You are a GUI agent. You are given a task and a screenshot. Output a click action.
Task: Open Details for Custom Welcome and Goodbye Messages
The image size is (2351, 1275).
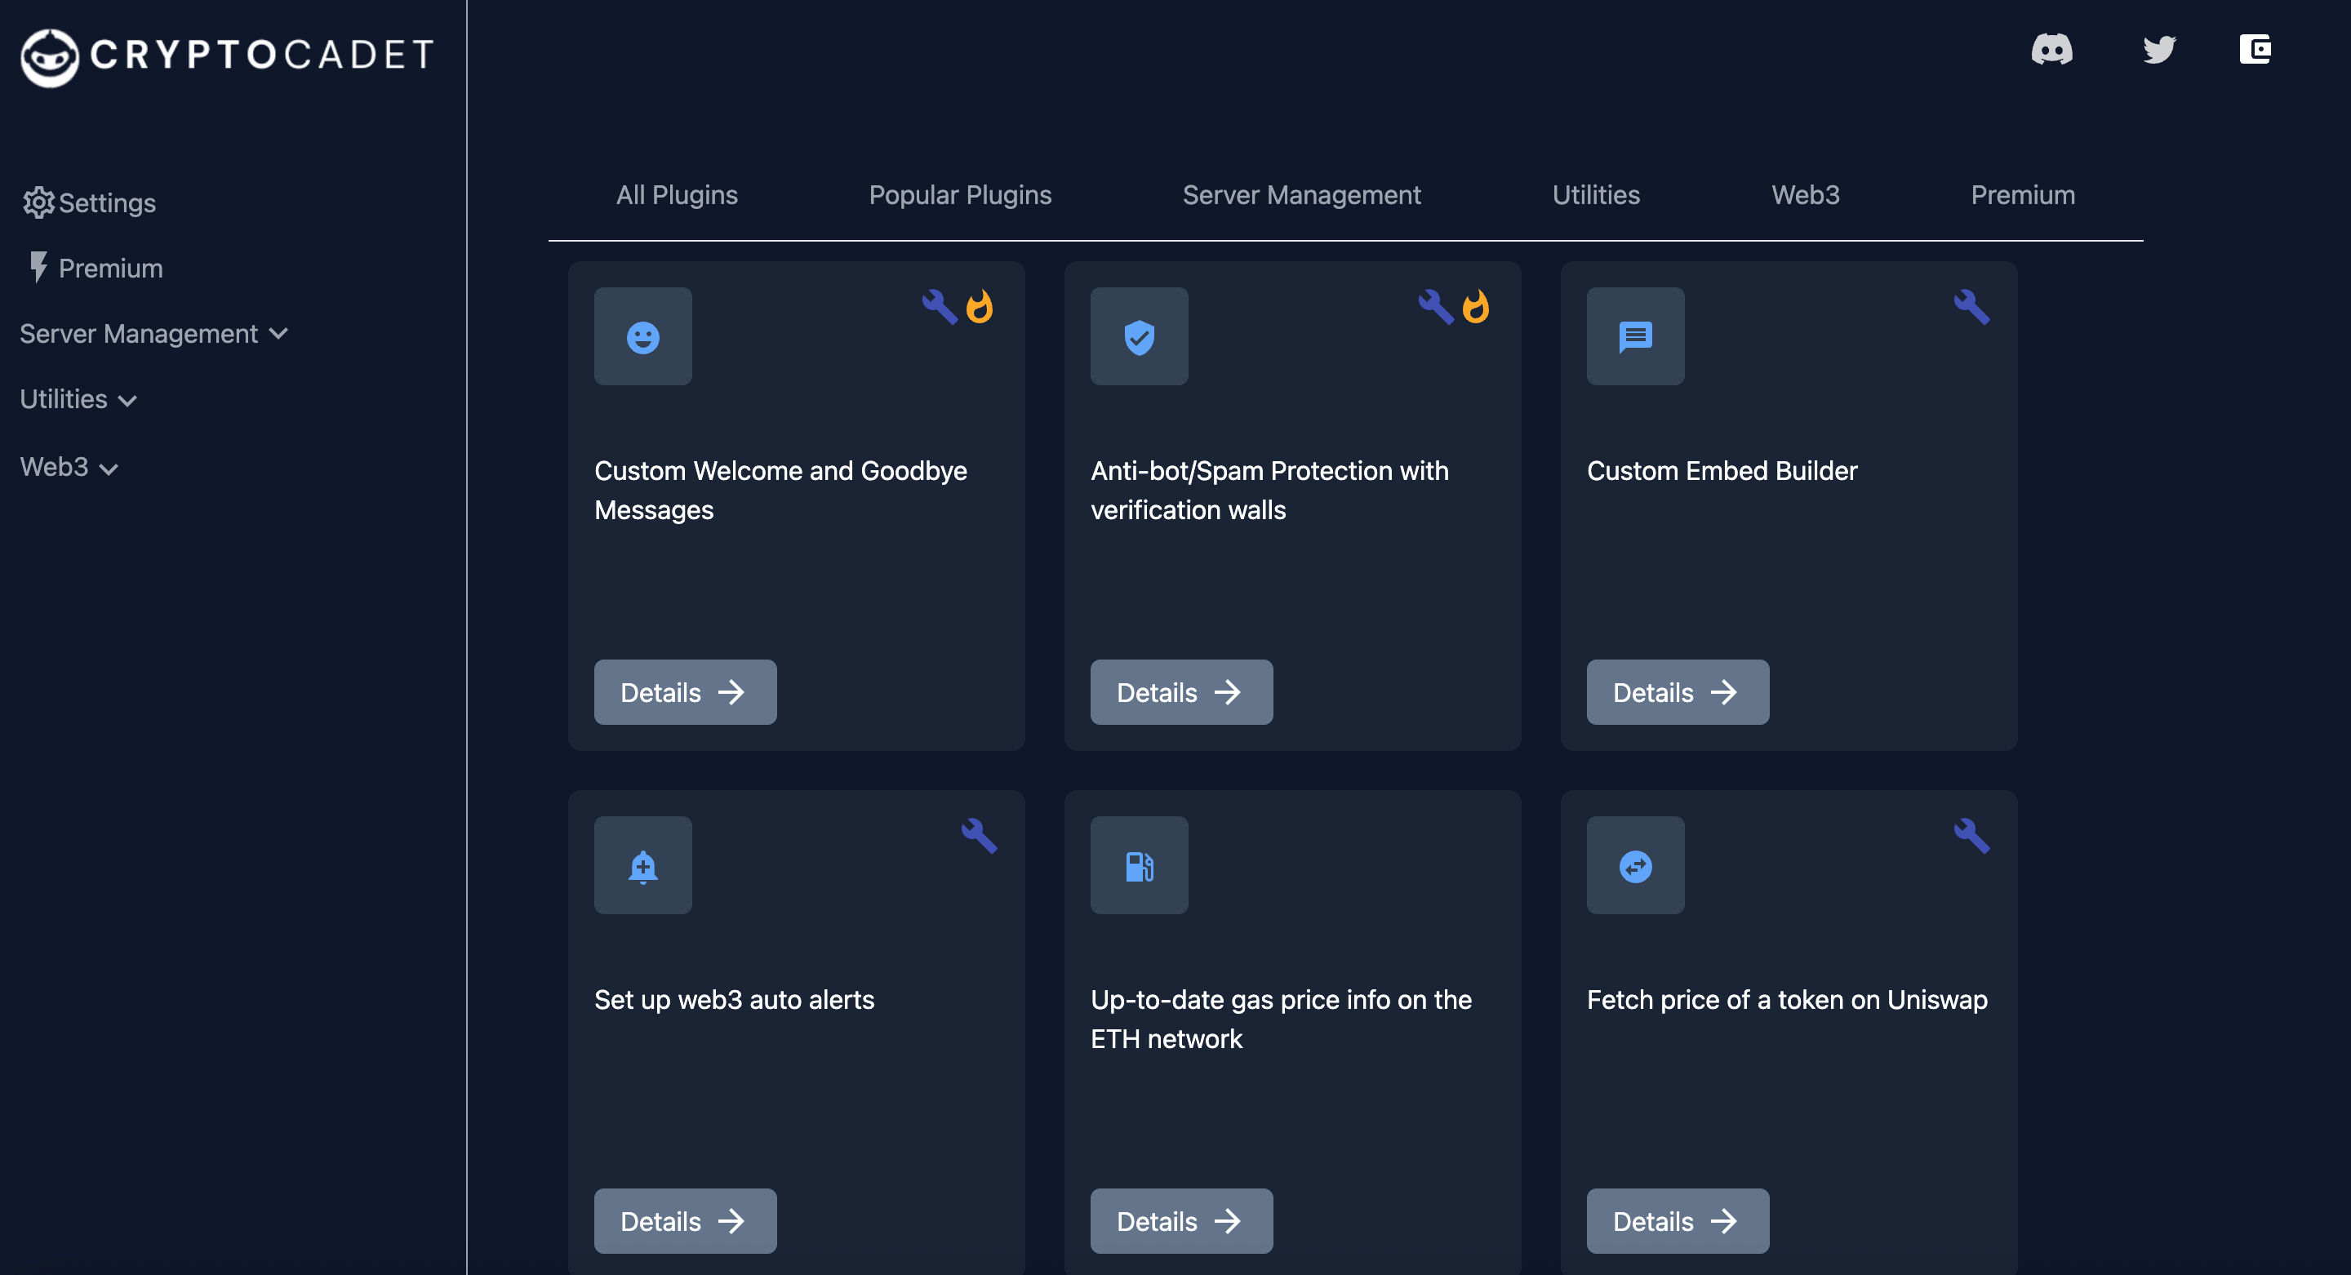pos(685,693)
